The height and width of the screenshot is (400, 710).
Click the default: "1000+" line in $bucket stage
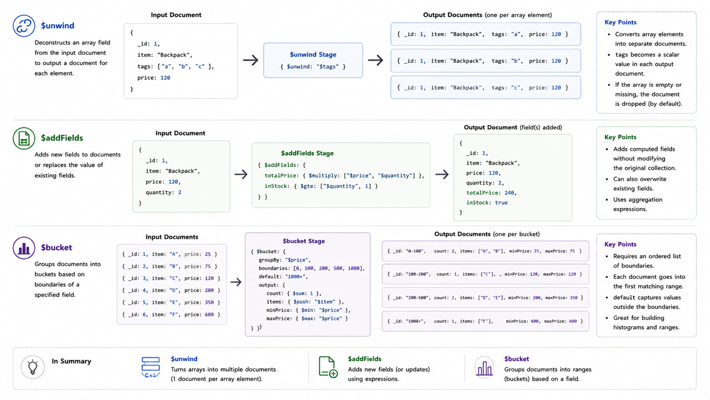tap(283, 277)
